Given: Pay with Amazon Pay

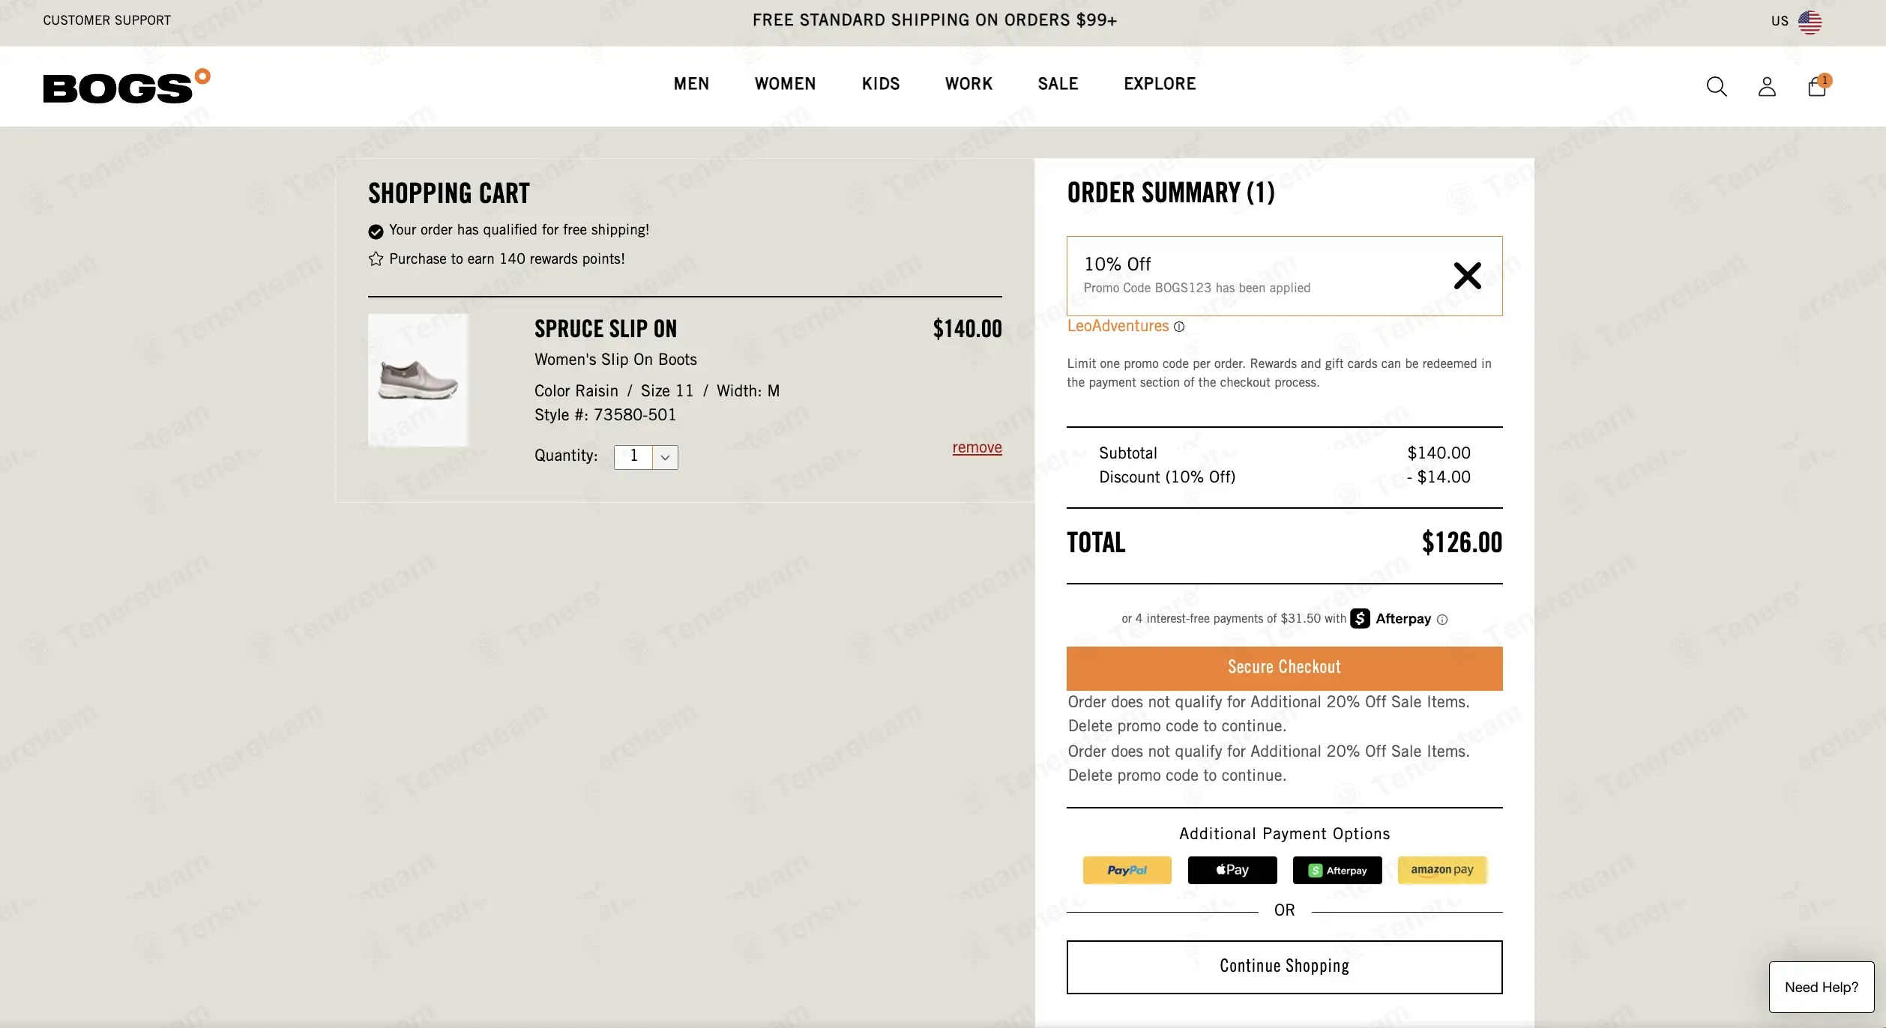Looking at the screenshot, I should (x=1442, y=870).
